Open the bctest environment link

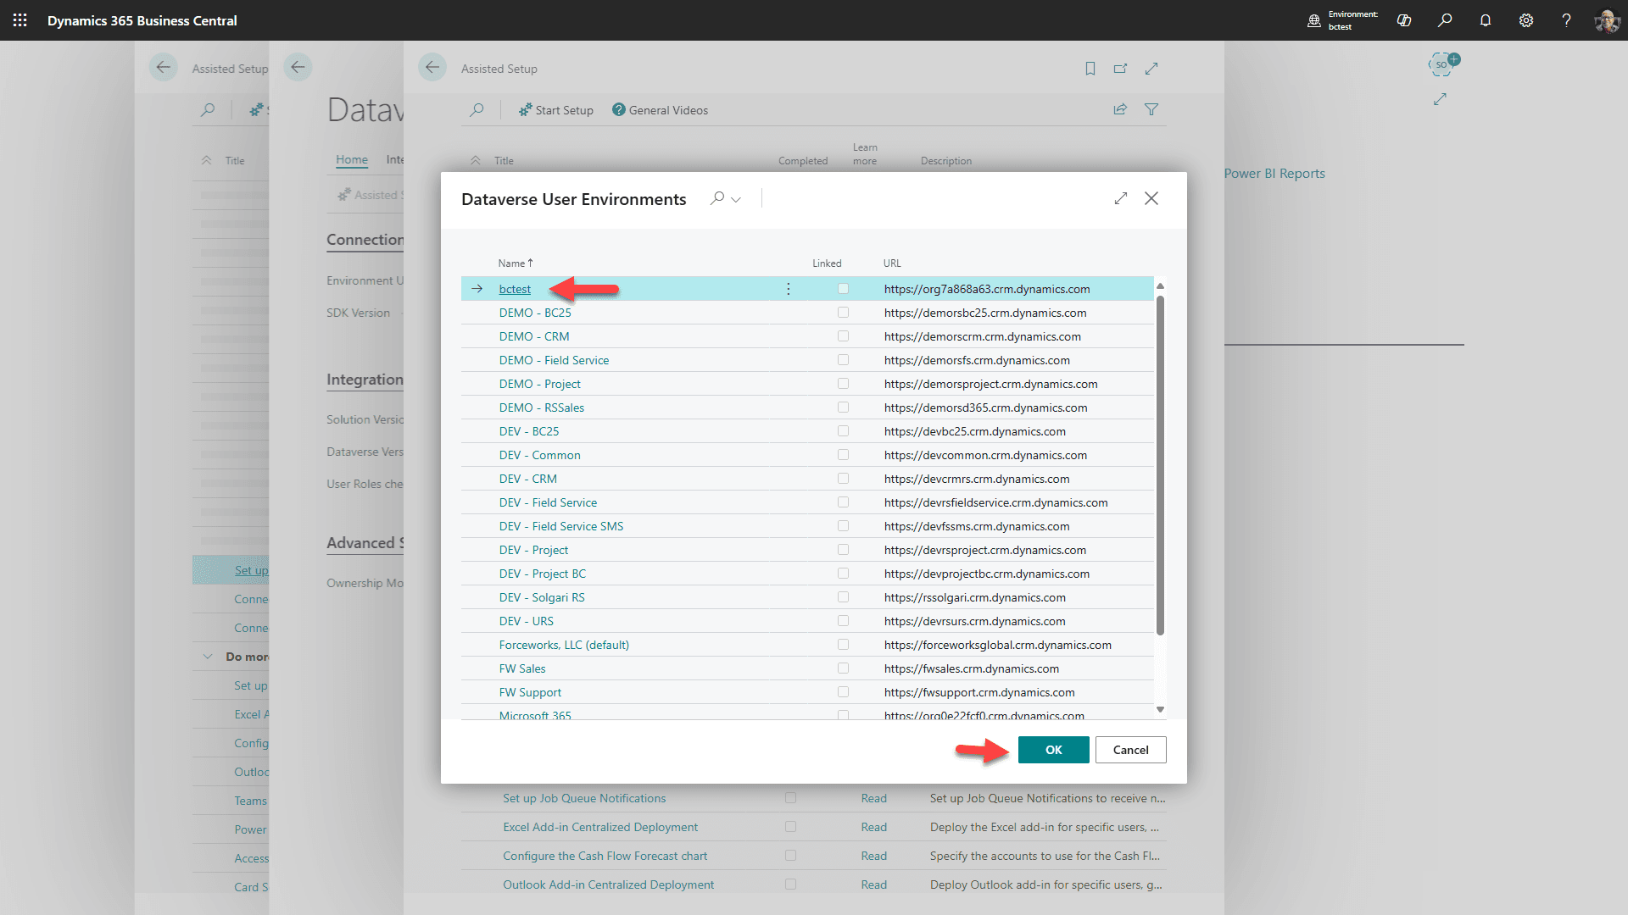pyautogui.click(x=515, y=289)
